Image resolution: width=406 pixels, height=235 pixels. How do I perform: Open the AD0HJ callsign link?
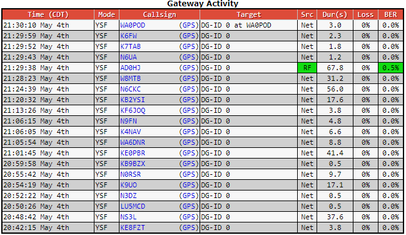coord(131,68)
